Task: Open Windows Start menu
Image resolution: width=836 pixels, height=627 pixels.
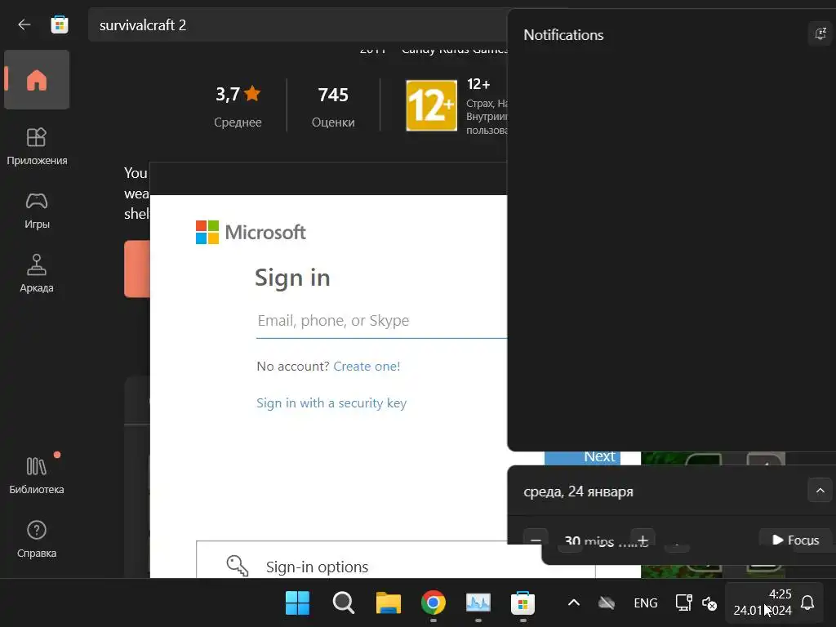Action: tap(297, 603)
